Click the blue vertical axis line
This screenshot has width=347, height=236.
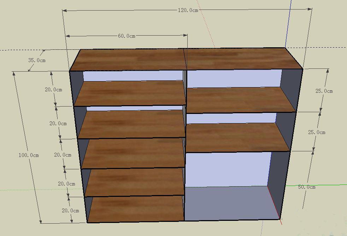289,21
